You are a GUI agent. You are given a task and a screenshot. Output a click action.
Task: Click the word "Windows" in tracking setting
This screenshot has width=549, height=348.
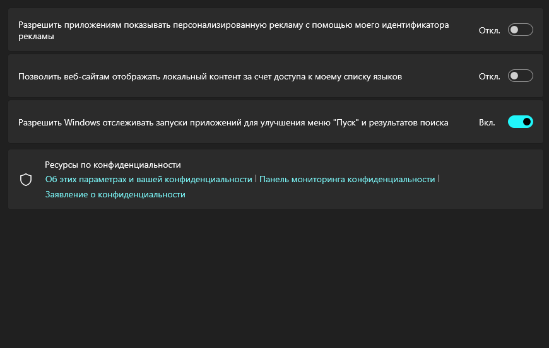(83, 122)
